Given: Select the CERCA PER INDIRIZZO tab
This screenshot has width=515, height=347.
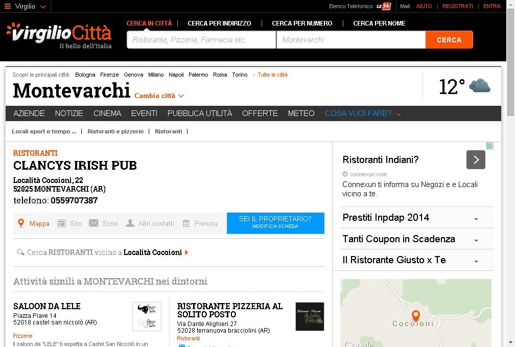Looking at the screenshot, I should click(219, 24).
